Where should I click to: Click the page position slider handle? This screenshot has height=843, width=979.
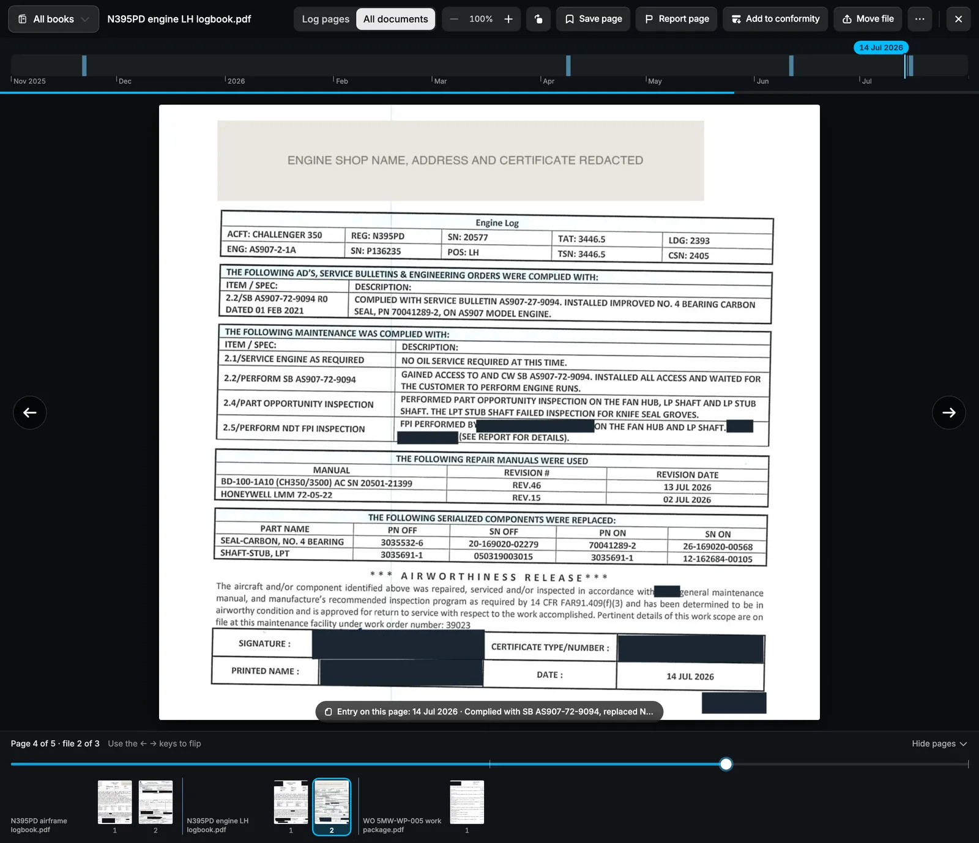point(726,764)
